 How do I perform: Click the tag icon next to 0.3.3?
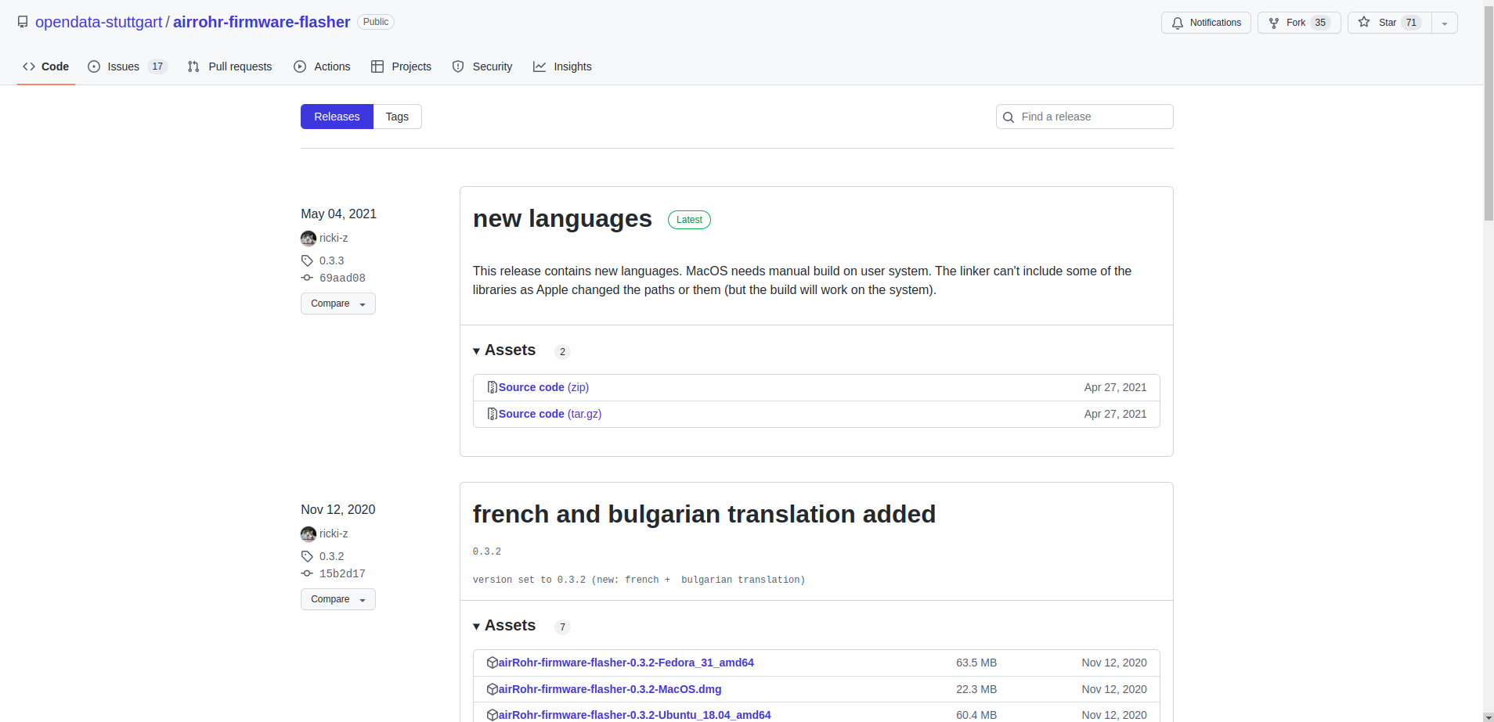(307, 260)
